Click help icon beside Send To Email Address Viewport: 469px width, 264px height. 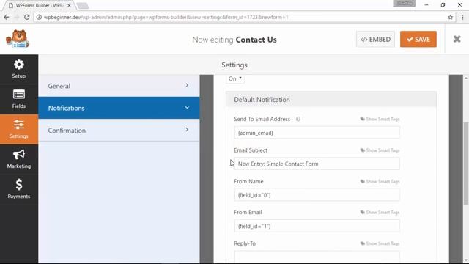[x=298, y=119]
